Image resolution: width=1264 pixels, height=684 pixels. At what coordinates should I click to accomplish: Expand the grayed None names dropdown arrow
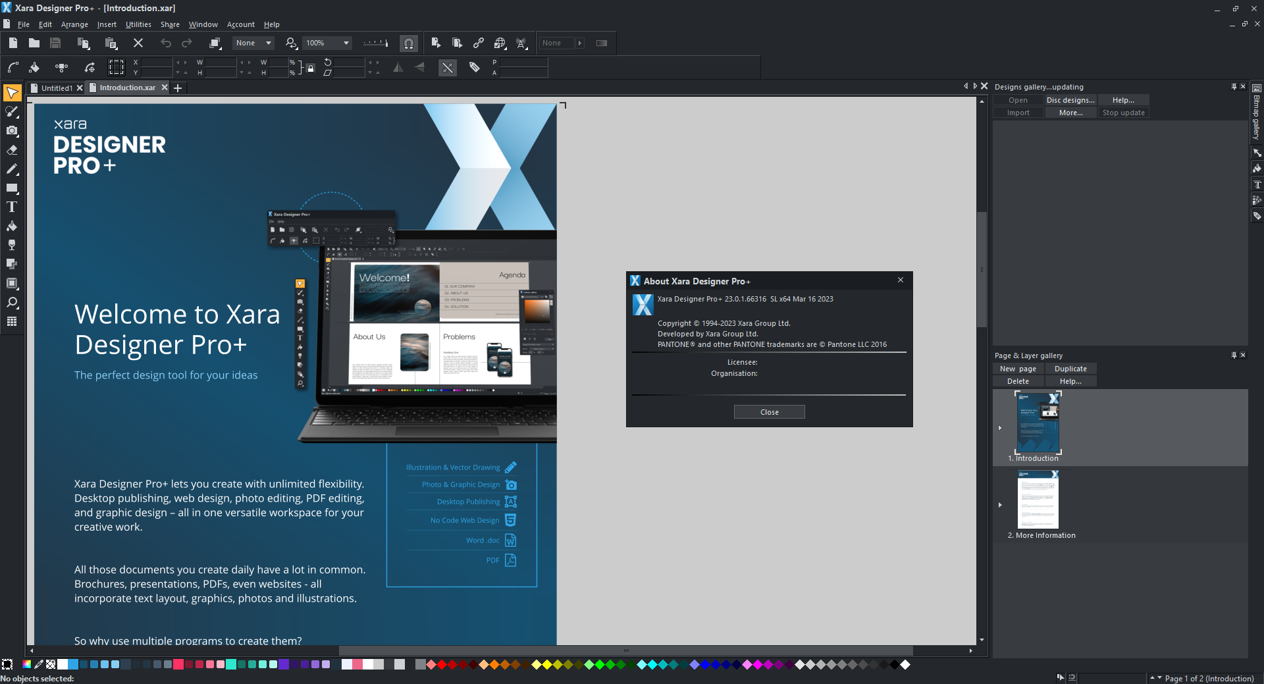tap(580, 43)
